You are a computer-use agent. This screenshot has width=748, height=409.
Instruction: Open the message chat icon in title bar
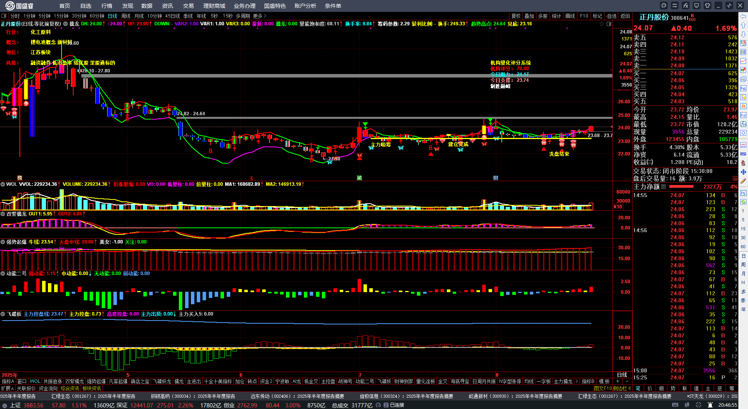pyautogui.click(x=664, y=5)
